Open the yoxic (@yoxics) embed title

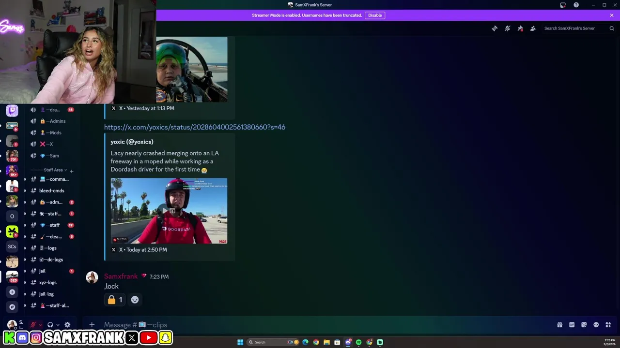[132, 142]
